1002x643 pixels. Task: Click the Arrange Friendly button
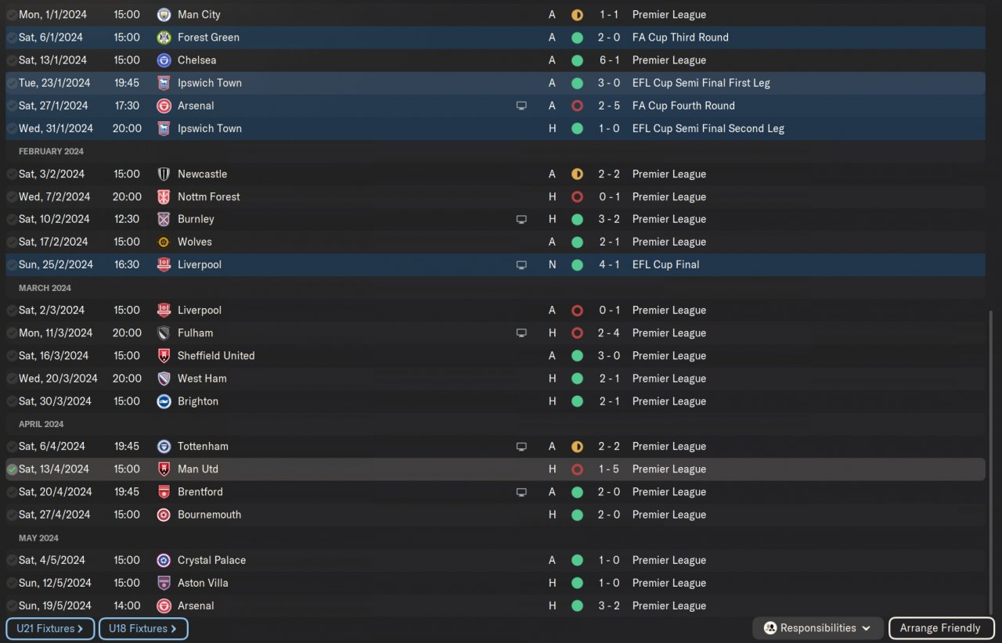click(940, 628)
